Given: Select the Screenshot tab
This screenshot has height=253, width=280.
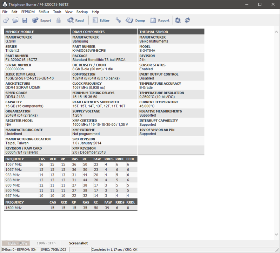Looking at the screenshot, I should (78, 243).
